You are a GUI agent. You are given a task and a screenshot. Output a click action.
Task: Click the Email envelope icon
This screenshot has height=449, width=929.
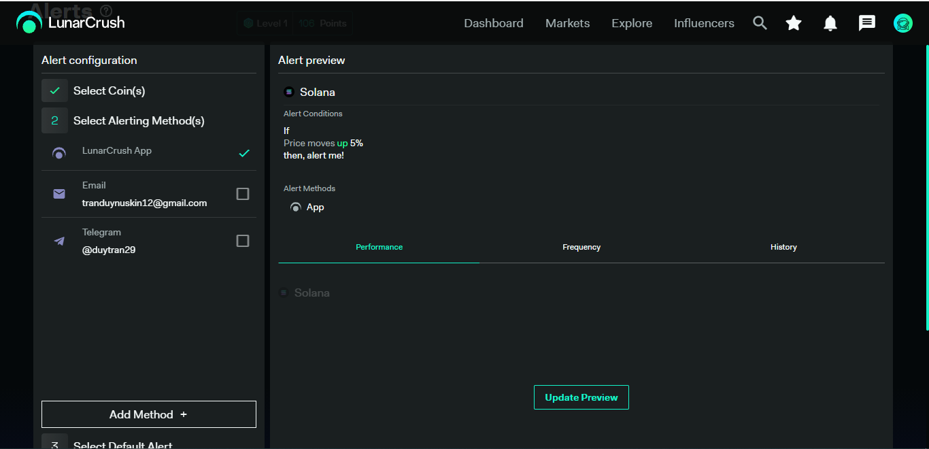pyautogui.click(x=59, y=194)
